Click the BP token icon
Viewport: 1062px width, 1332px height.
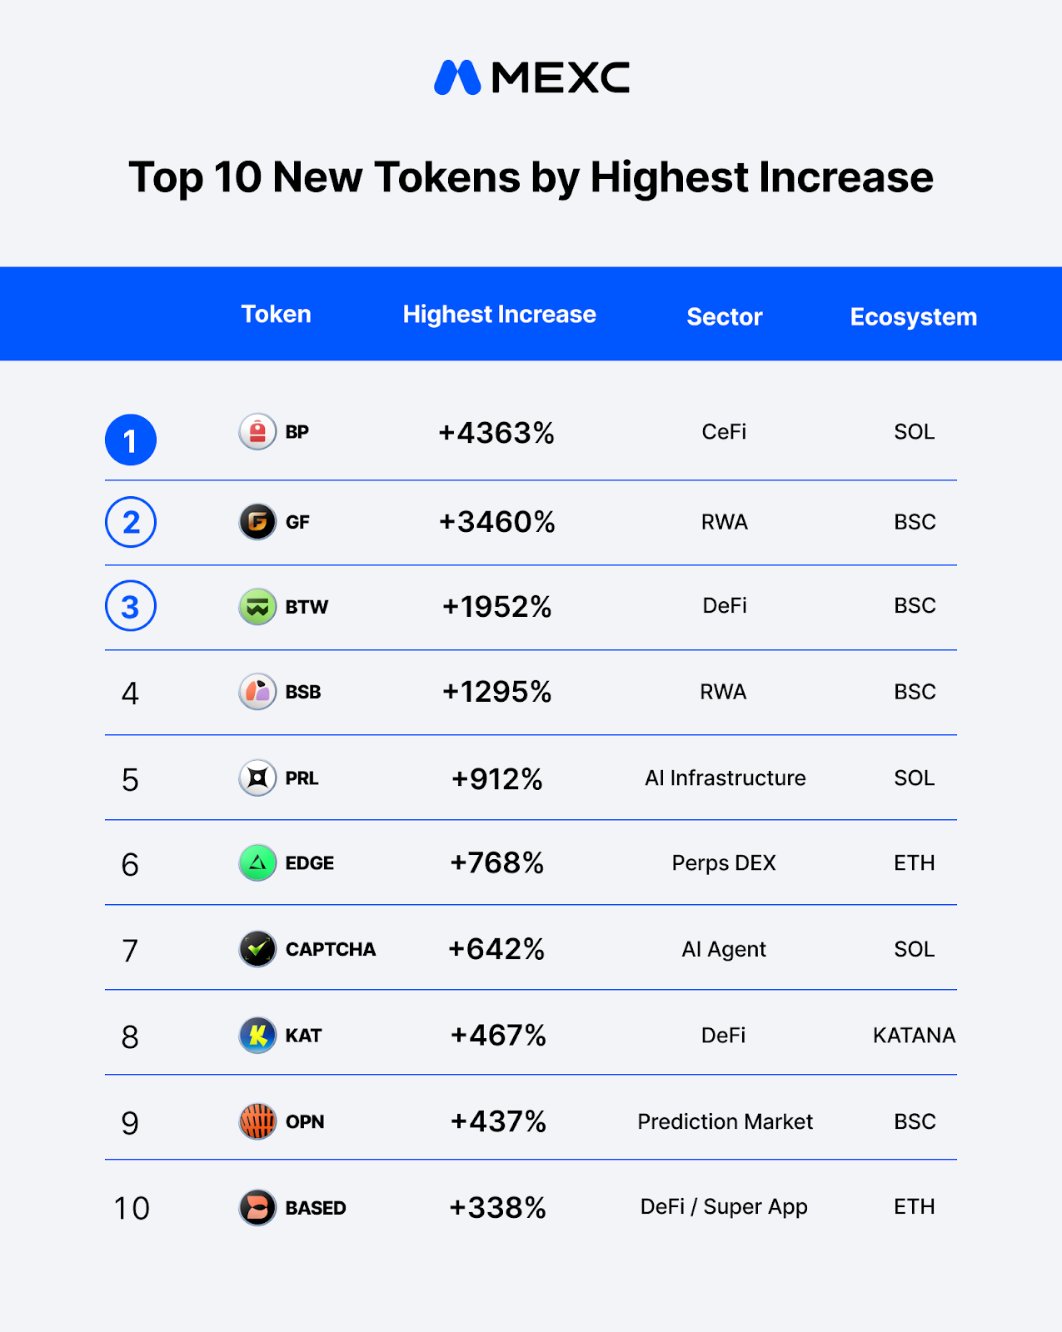257,432
